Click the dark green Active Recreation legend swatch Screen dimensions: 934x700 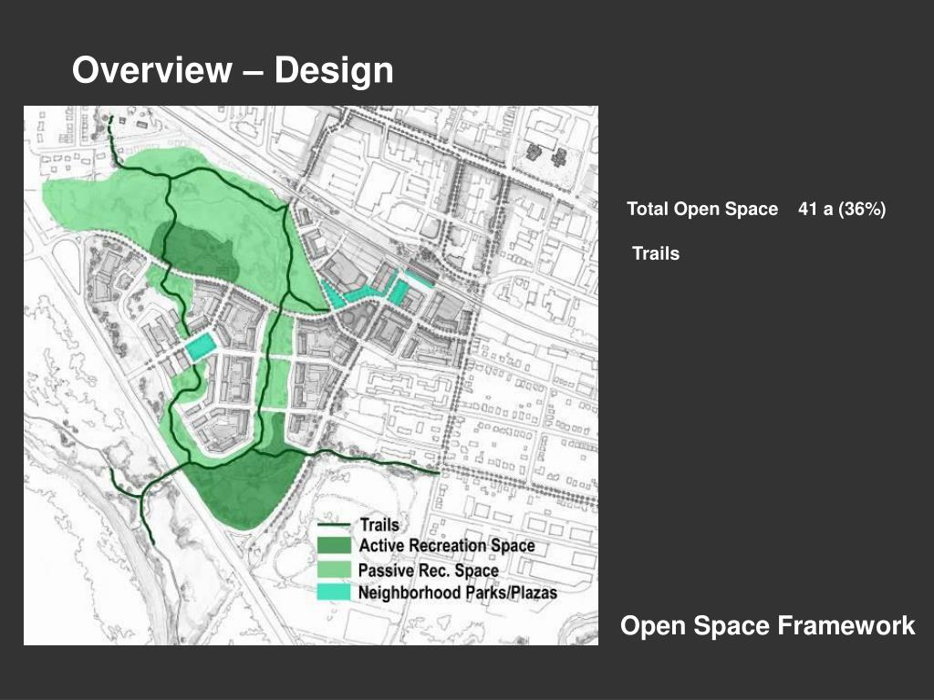click(x=334, y=545)
